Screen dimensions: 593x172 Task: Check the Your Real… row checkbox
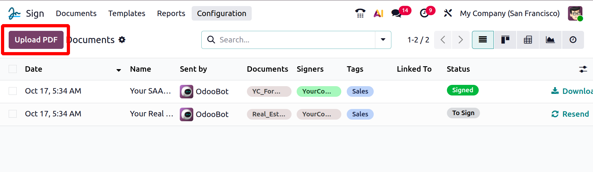click(x=13, y=114)
